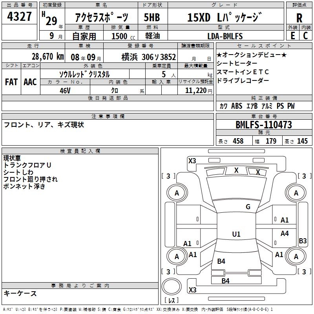
Task: Click the damage code legend line
Action: coord(138,309)
